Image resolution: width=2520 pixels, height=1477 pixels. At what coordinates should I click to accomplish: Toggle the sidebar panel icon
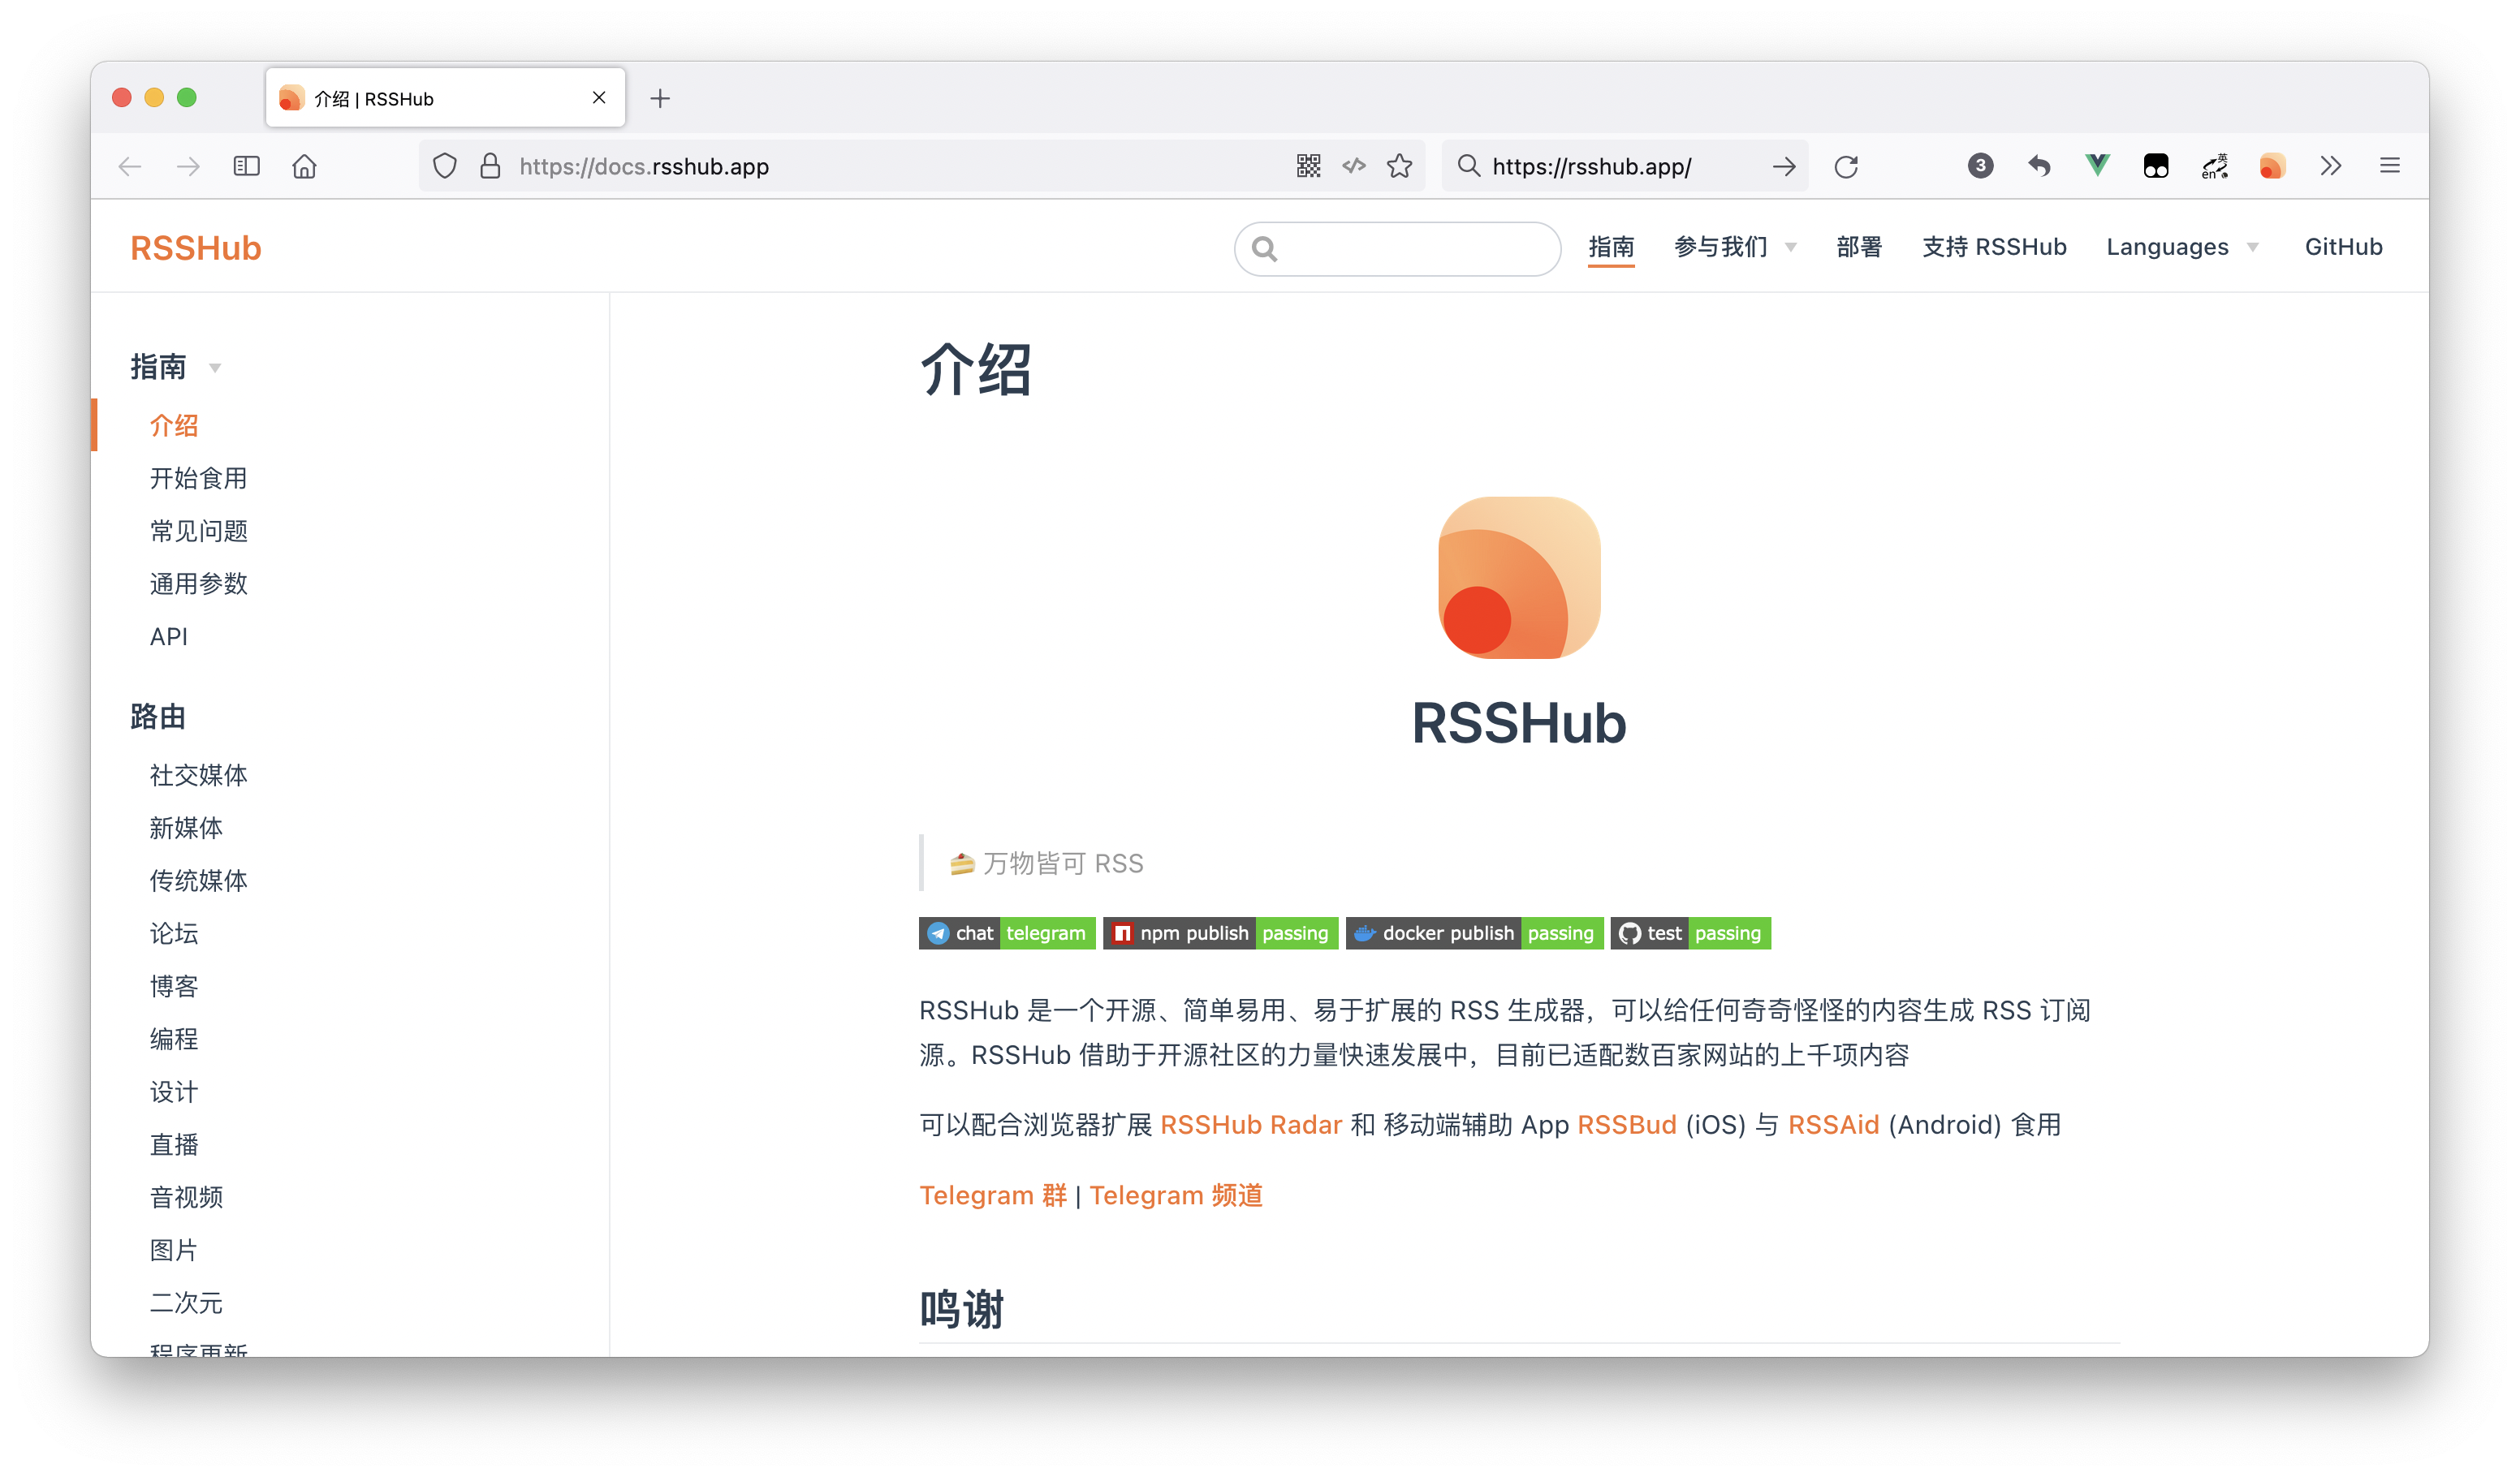[246, 166]
